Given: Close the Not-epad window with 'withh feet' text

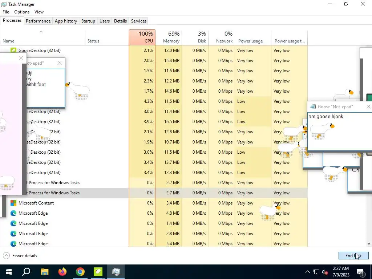Looking at the screenshot, I should coord(60,63).
